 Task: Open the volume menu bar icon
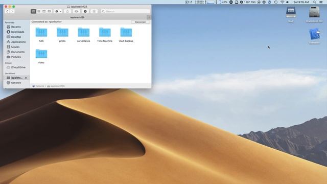[288, 2]
